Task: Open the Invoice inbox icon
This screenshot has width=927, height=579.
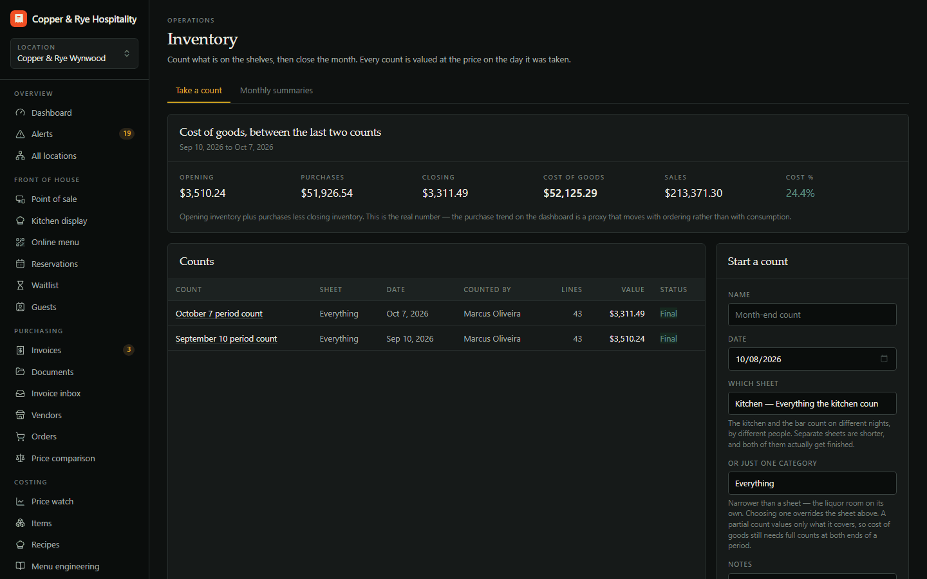Action: pos(20,393)
